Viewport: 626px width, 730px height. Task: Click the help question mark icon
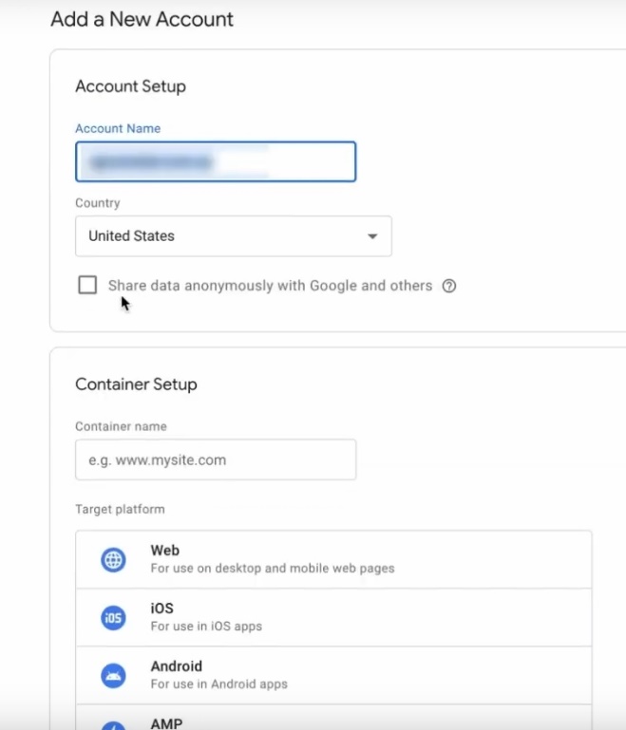coord(449,286)
